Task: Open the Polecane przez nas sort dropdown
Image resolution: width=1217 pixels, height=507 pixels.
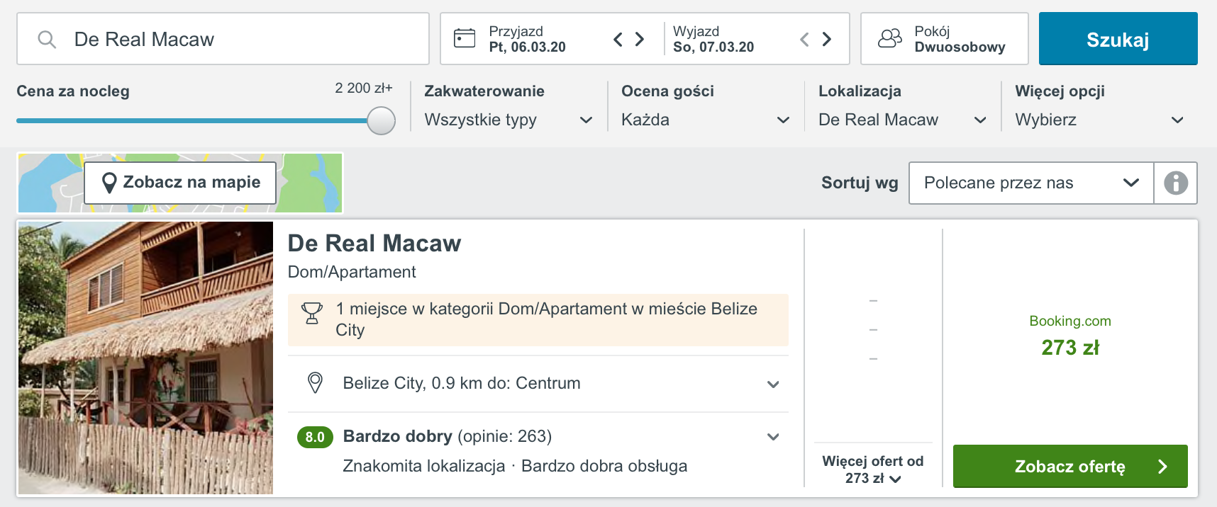Action: pos(1031,183)
